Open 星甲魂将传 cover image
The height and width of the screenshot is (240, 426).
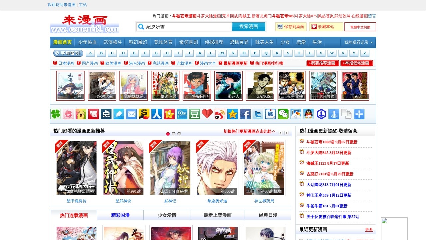coord(77,168)
